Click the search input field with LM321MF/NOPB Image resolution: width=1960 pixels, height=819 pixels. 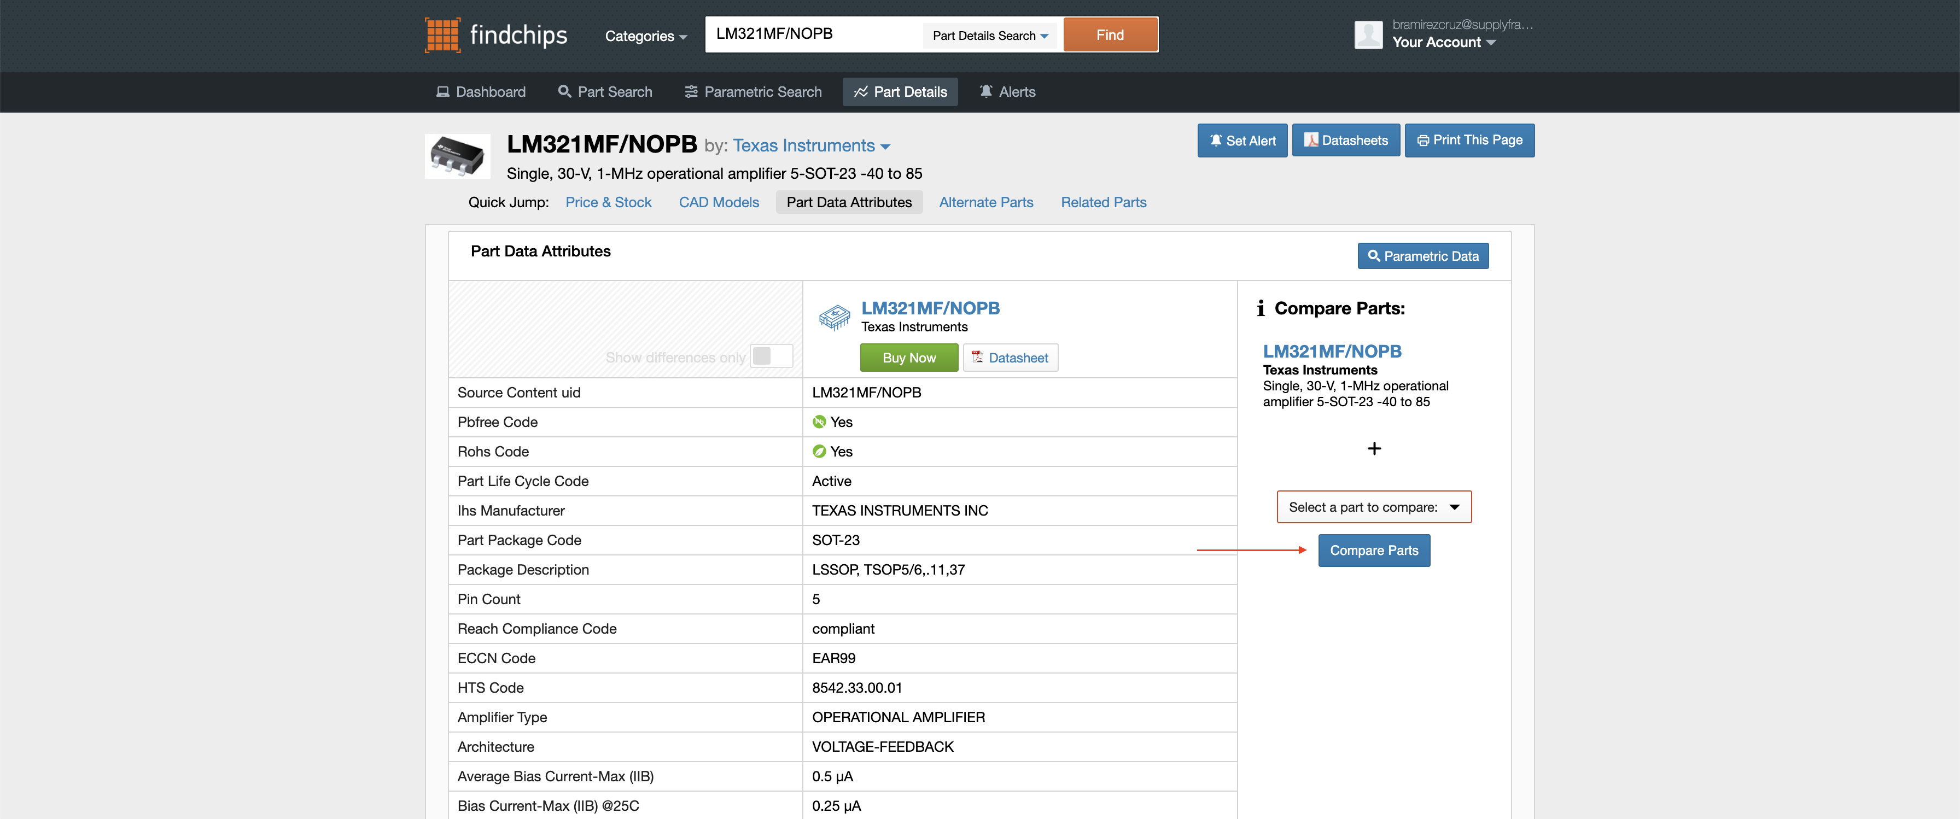click(813, 35)
